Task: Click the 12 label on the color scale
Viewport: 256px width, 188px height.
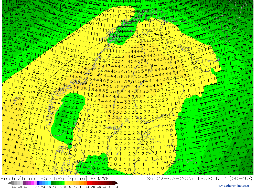Action: coord(76,187)
